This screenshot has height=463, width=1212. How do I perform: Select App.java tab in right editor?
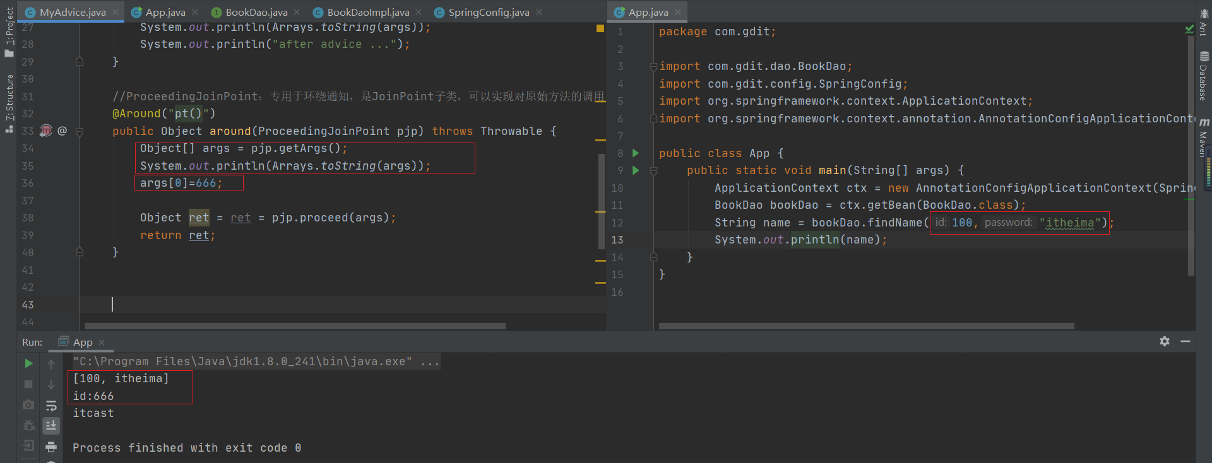[x=648, y=12]
